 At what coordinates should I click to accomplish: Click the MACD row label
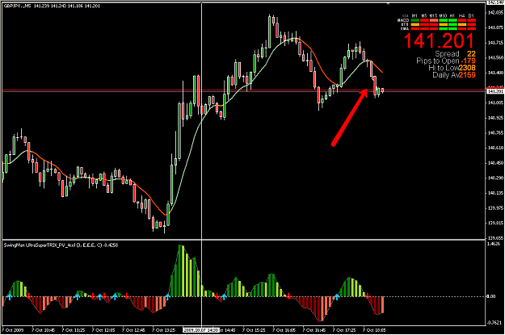click(403, 20)
